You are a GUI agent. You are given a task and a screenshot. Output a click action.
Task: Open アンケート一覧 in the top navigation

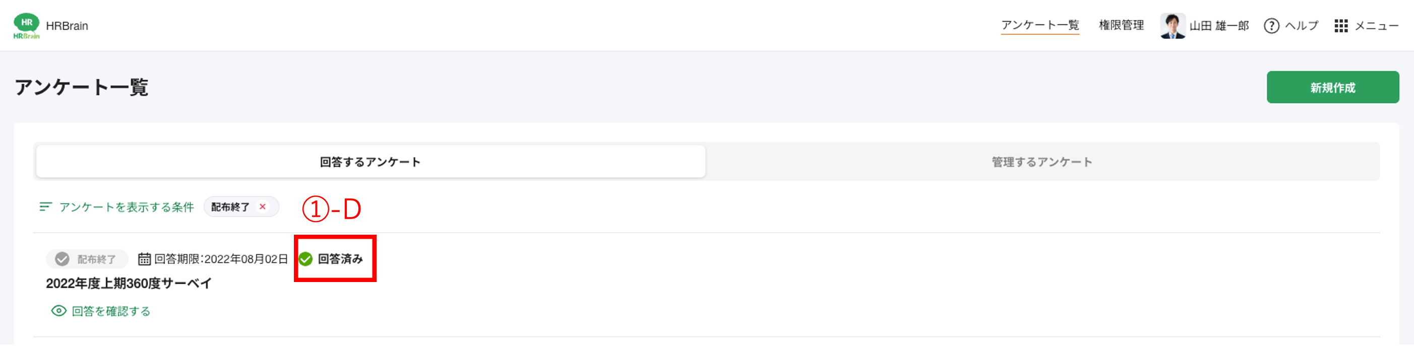[x=1039, y=25]
